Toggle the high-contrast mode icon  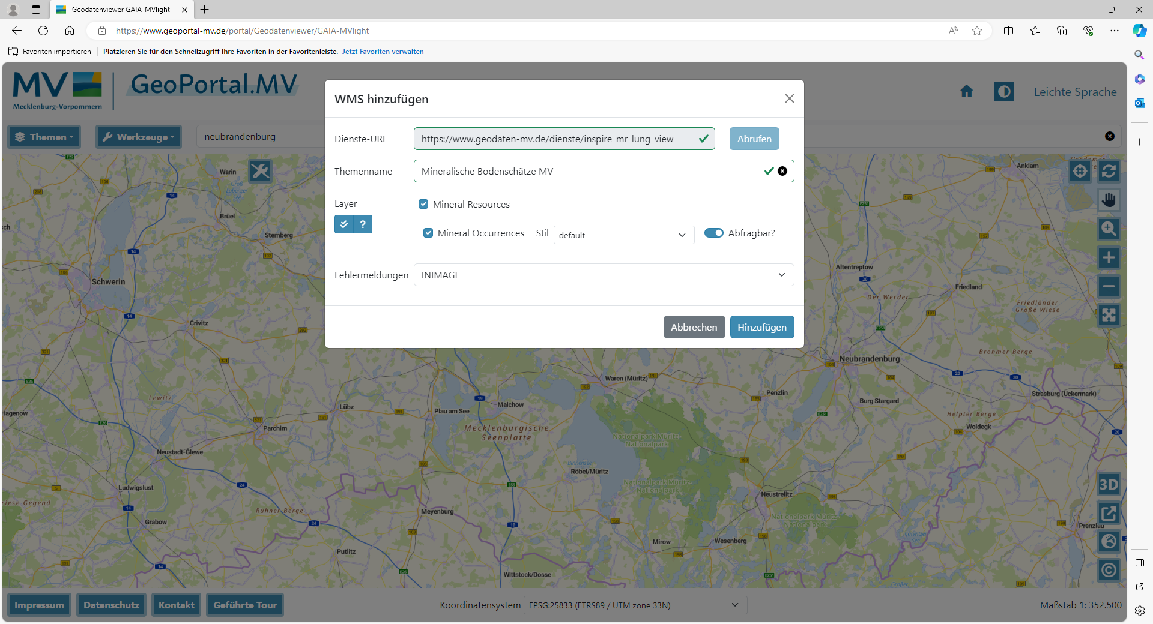point(1003,91)
